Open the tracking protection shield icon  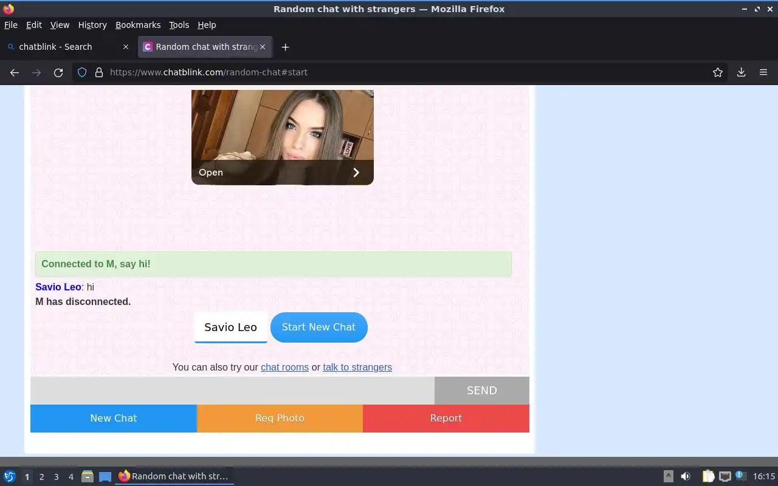tap(82, 72)
